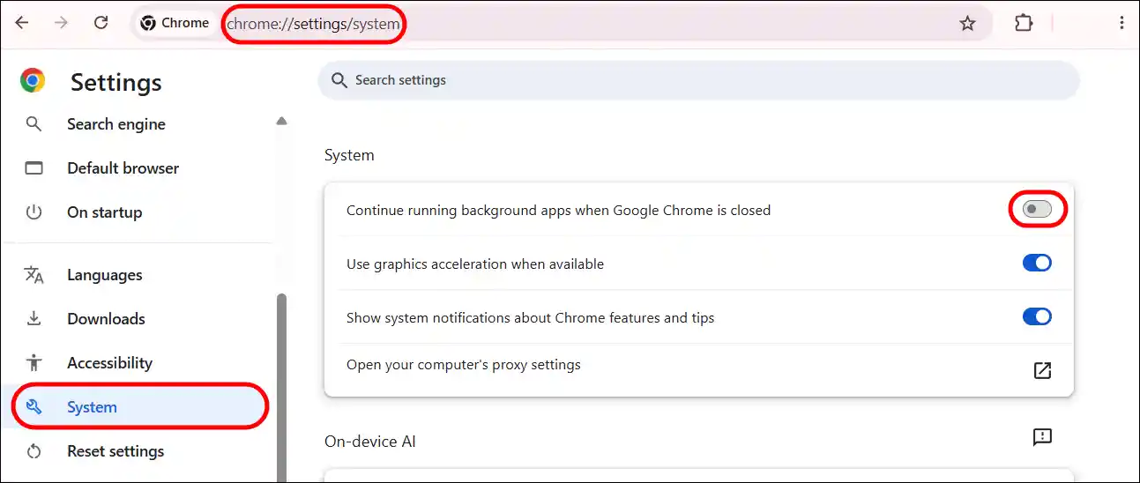The height and width of the screenshot is (483, 1140).
Task: Click the Reset settings clock icon
Action: 34,451
